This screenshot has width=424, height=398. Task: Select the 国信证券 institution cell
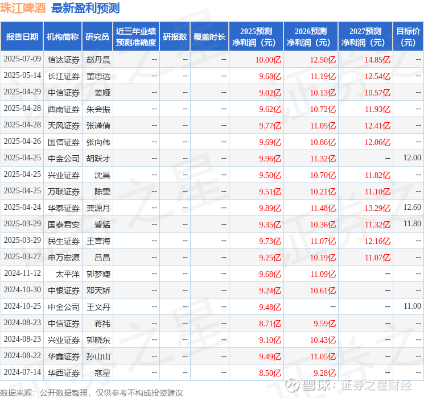[64, 142]
